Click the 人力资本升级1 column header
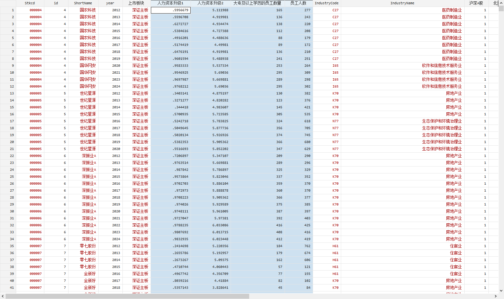 coord(170,3)
